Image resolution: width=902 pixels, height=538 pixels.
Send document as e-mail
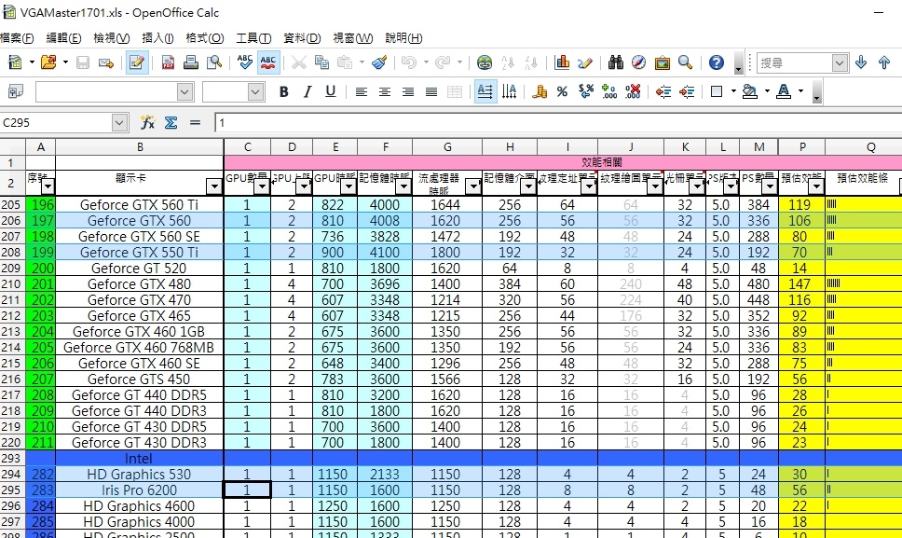coord(106,62)
